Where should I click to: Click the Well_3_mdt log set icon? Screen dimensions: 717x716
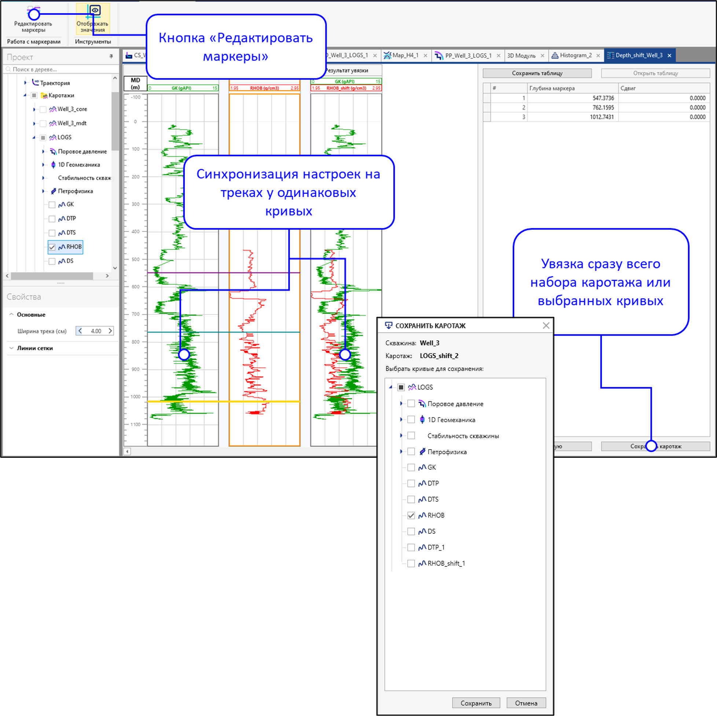(x=53, y=123)
